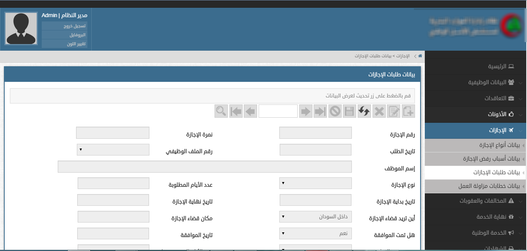
Task: Open the رقم الملف الوظيفي dropdown
Action: pyautogui.click(x=113, y=150)
